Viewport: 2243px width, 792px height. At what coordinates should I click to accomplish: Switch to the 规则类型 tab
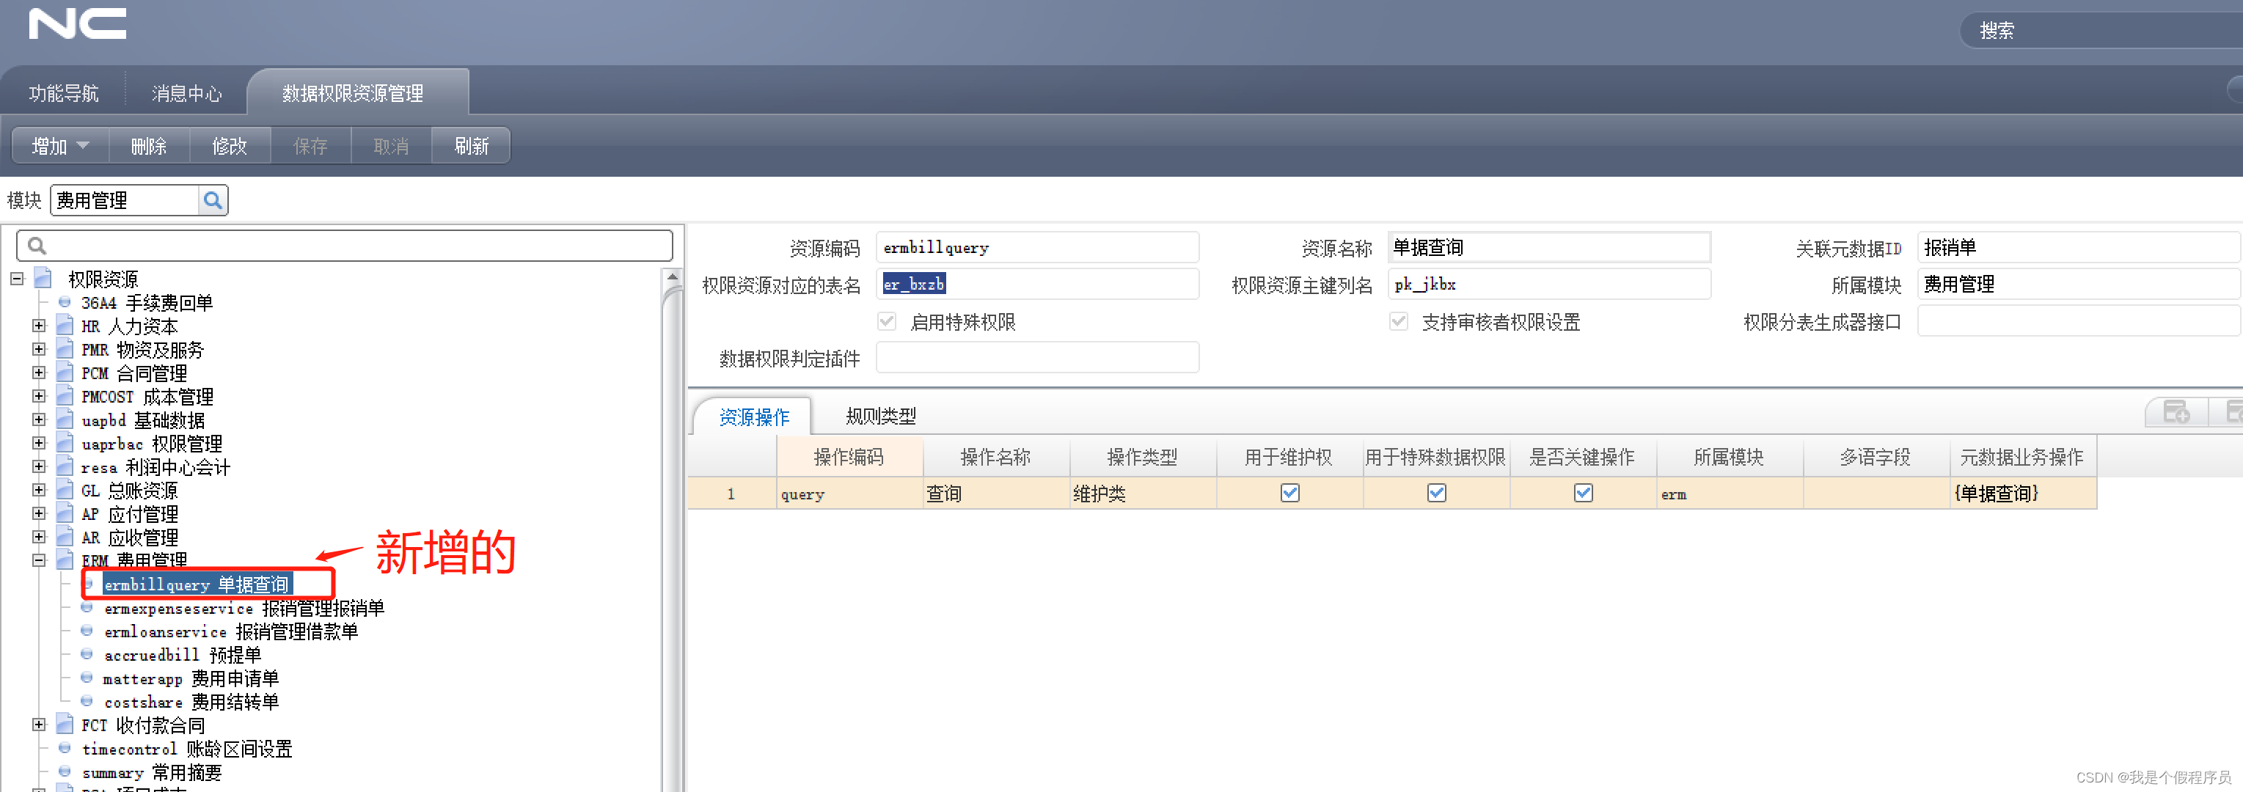click(880, 416)
